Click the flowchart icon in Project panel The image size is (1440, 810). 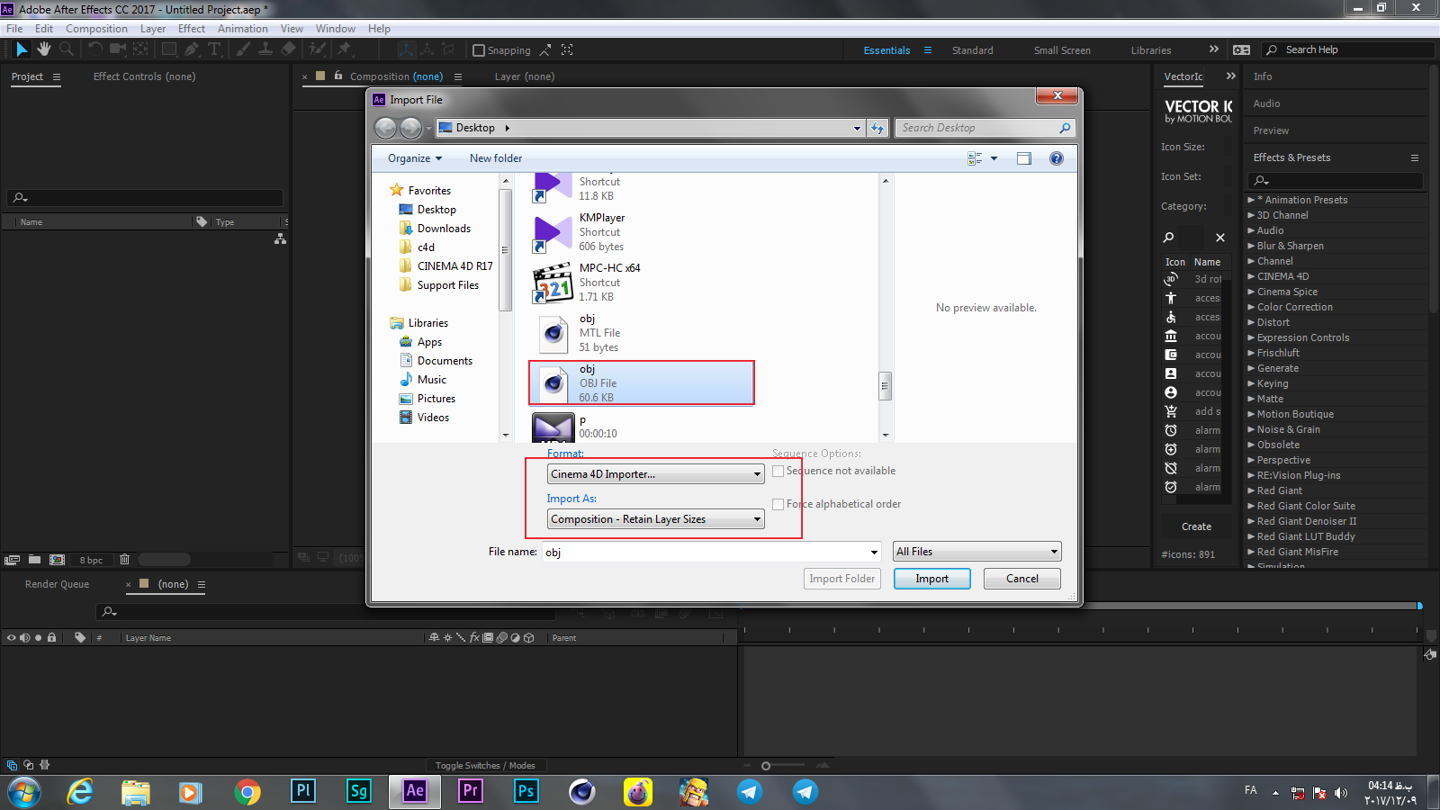tap(280, 238)
